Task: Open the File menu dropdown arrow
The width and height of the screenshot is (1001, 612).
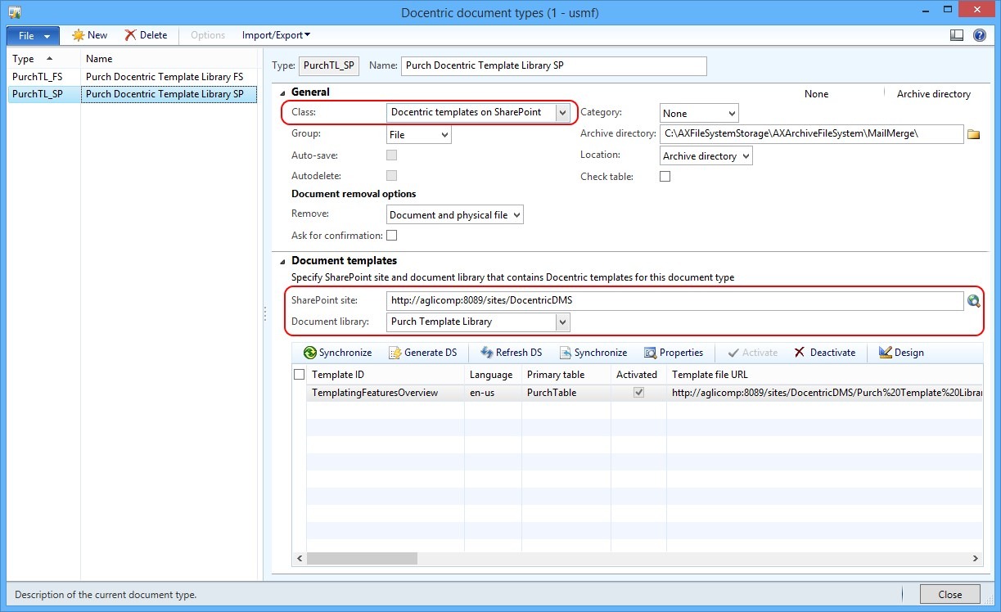Action: coord(47,36)
